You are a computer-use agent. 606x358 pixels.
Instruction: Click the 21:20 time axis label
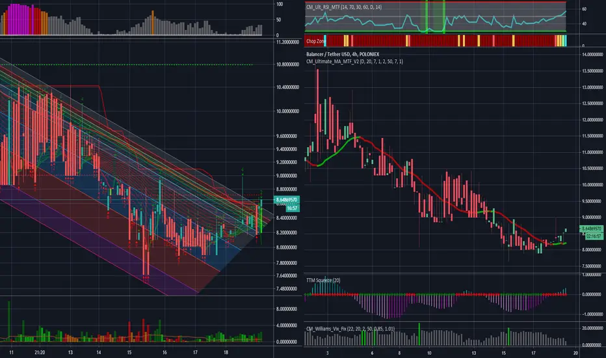coord(40,353)
